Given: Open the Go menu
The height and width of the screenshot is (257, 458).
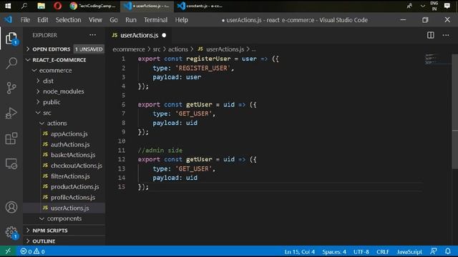Looking at the screenshot, I should [x=114, y=20].
